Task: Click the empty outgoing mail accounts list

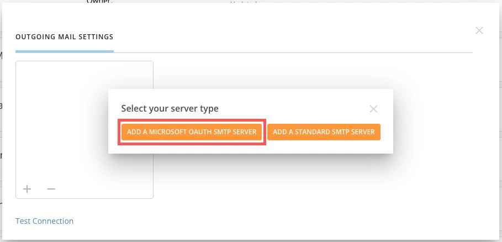Action: tap(84, 130)
